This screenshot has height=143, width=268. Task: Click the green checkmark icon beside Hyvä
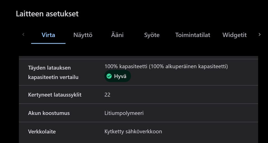click(109, 76)
